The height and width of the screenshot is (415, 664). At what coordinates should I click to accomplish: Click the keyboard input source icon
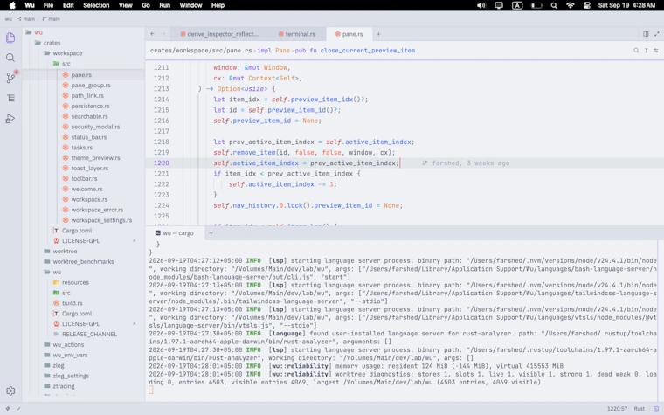coord(517,5)
